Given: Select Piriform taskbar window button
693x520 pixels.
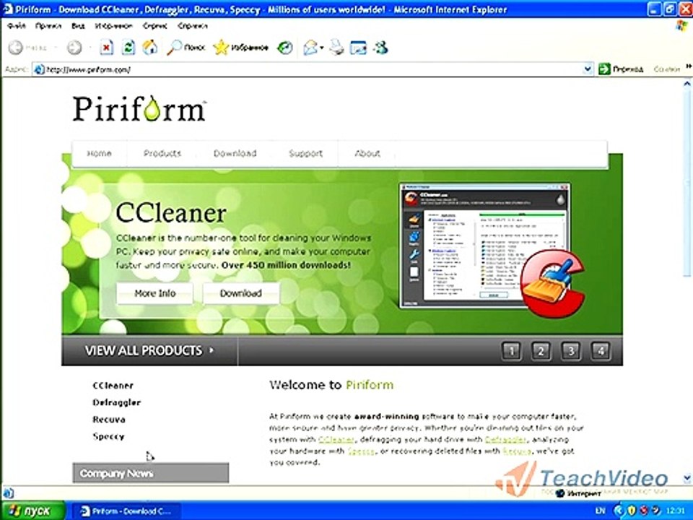Looking at the screenshot, I should (x=126, y=511).
